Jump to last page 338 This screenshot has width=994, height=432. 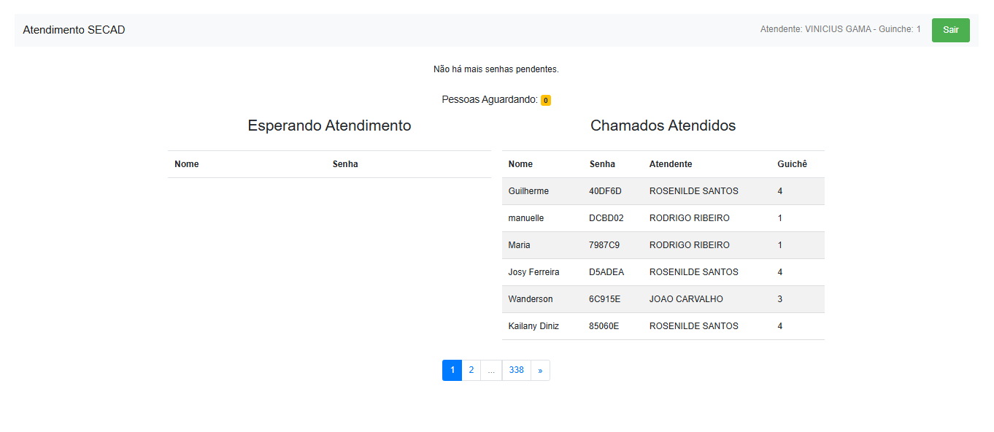516,370
